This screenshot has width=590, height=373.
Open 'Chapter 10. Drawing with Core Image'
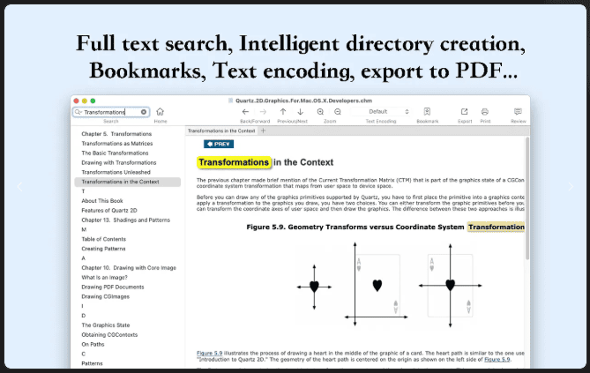[129, 267]
